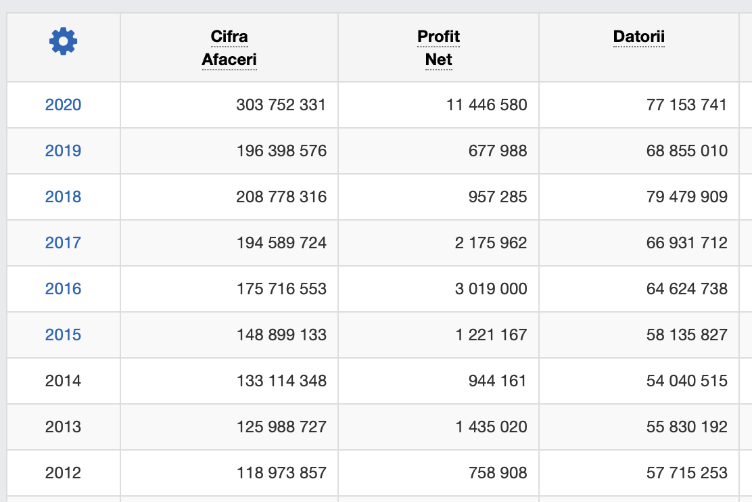The width and height of the screenshot is (752, 502).
Task: Open the 2019 year link
Action: [x=63, y=151]
